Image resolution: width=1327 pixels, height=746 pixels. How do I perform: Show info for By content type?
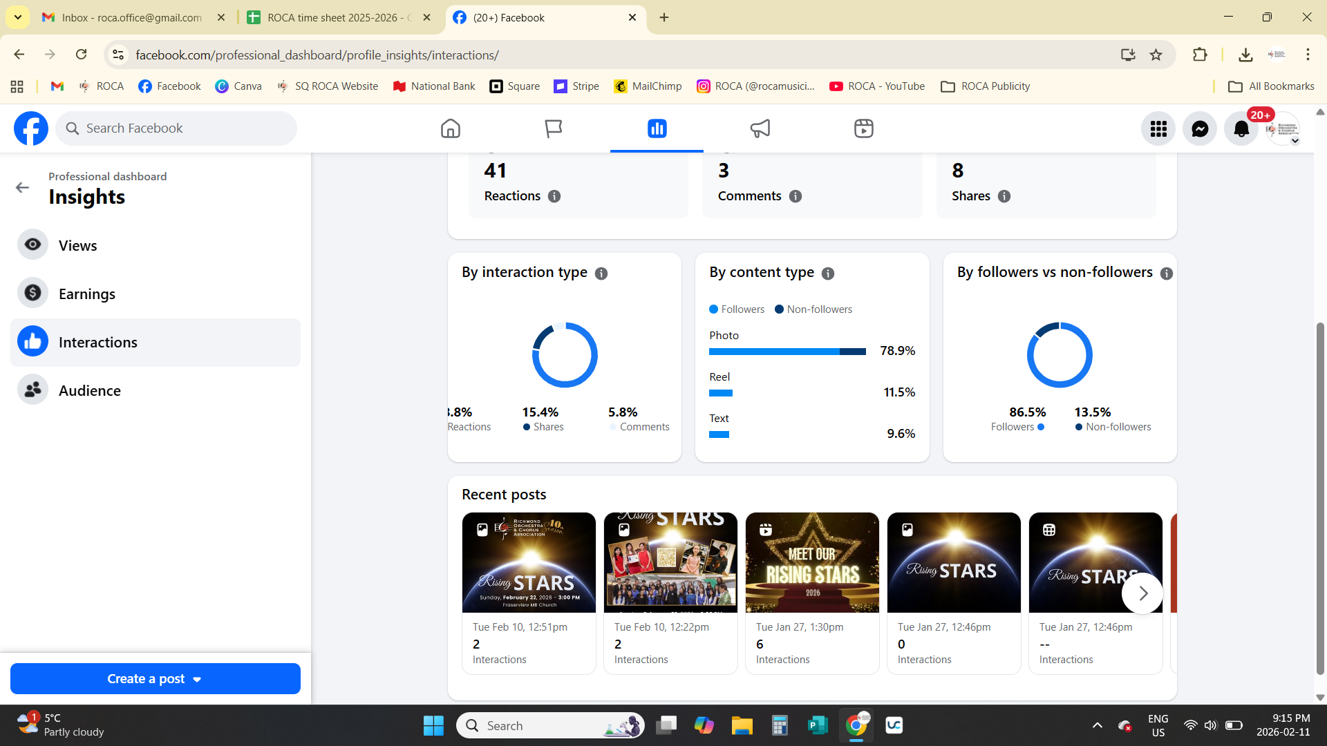pos(828,274)
